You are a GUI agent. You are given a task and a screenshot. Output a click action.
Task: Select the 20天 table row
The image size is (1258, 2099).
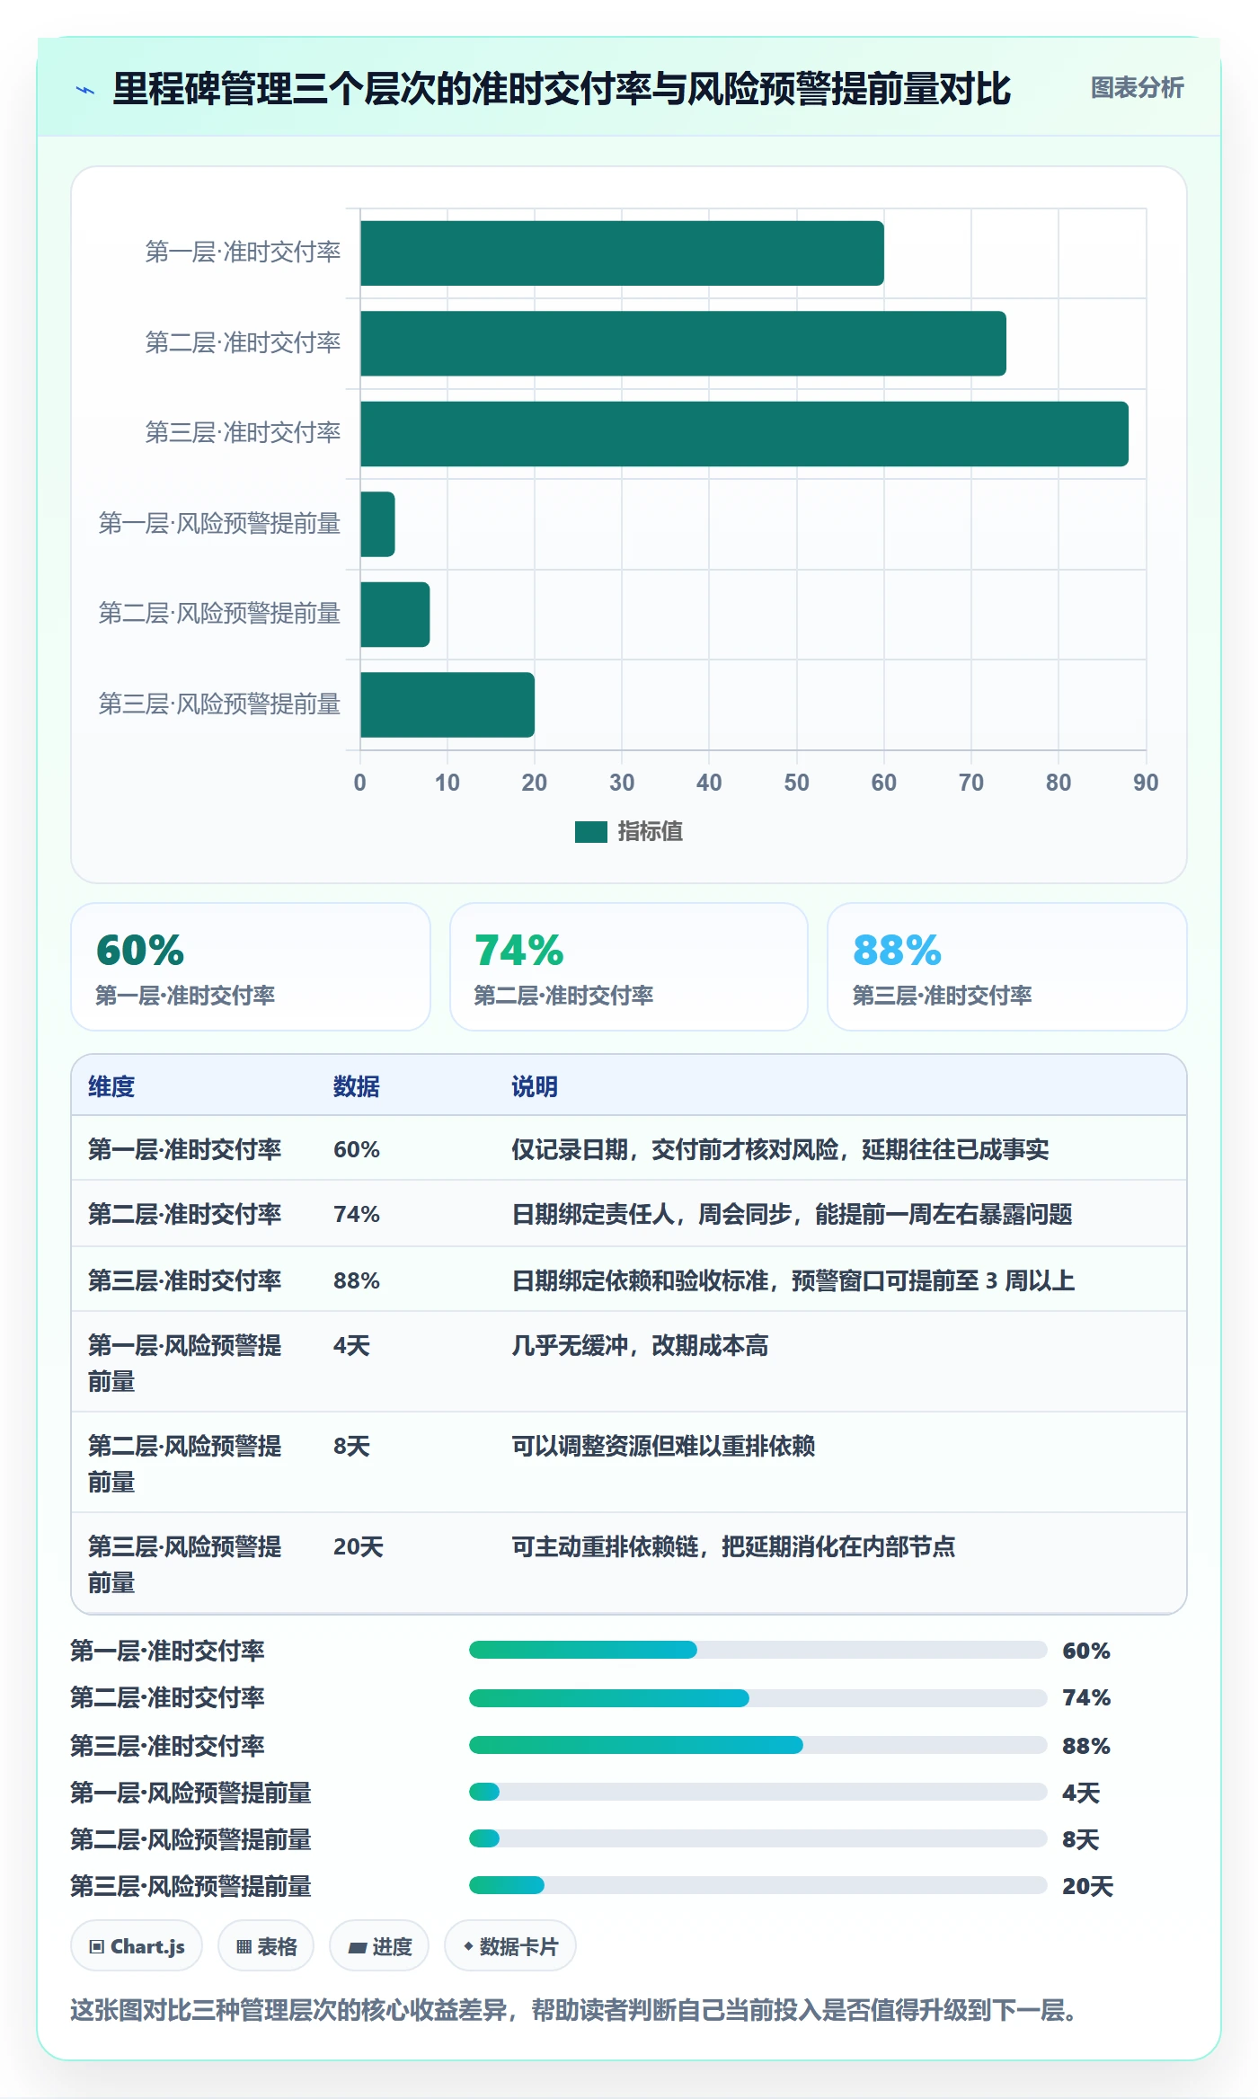coord(629,1563)
